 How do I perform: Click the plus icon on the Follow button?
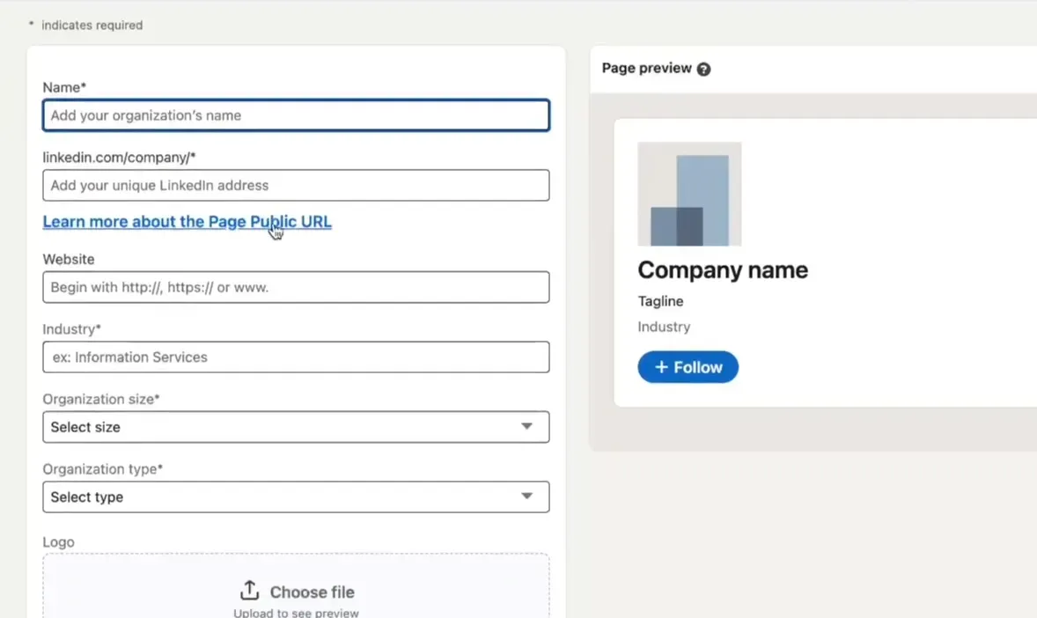tap(662, 367)
